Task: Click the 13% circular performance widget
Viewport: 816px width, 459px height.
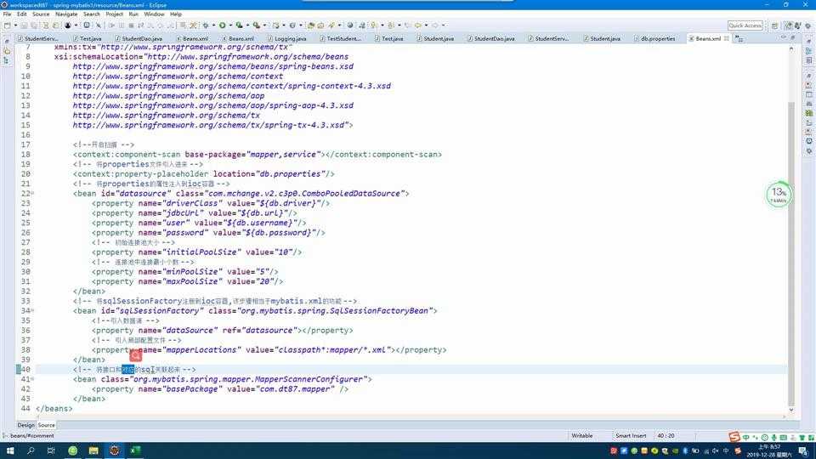Action: click(x=778, y=195)
